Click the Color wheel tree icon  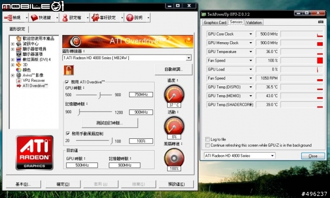pyautogui.click(x=19, y=70)
